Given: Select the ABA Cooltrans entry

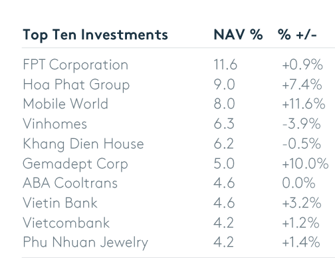Looking at the screenshot, I should pyautogui.click(x=70, y=183).
